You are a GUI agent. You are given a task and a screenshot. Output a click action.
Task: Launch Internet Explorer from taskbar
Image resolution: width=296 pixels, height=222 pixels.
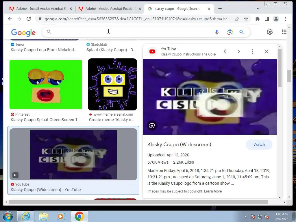click(26, 216)
